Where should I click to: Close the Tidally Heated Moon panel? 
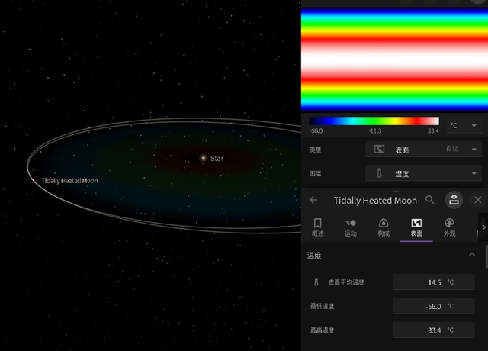point(478,200)
